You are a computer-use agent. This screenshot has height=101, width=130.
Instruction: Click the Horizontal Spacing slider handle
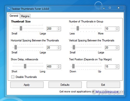[16, 47]
